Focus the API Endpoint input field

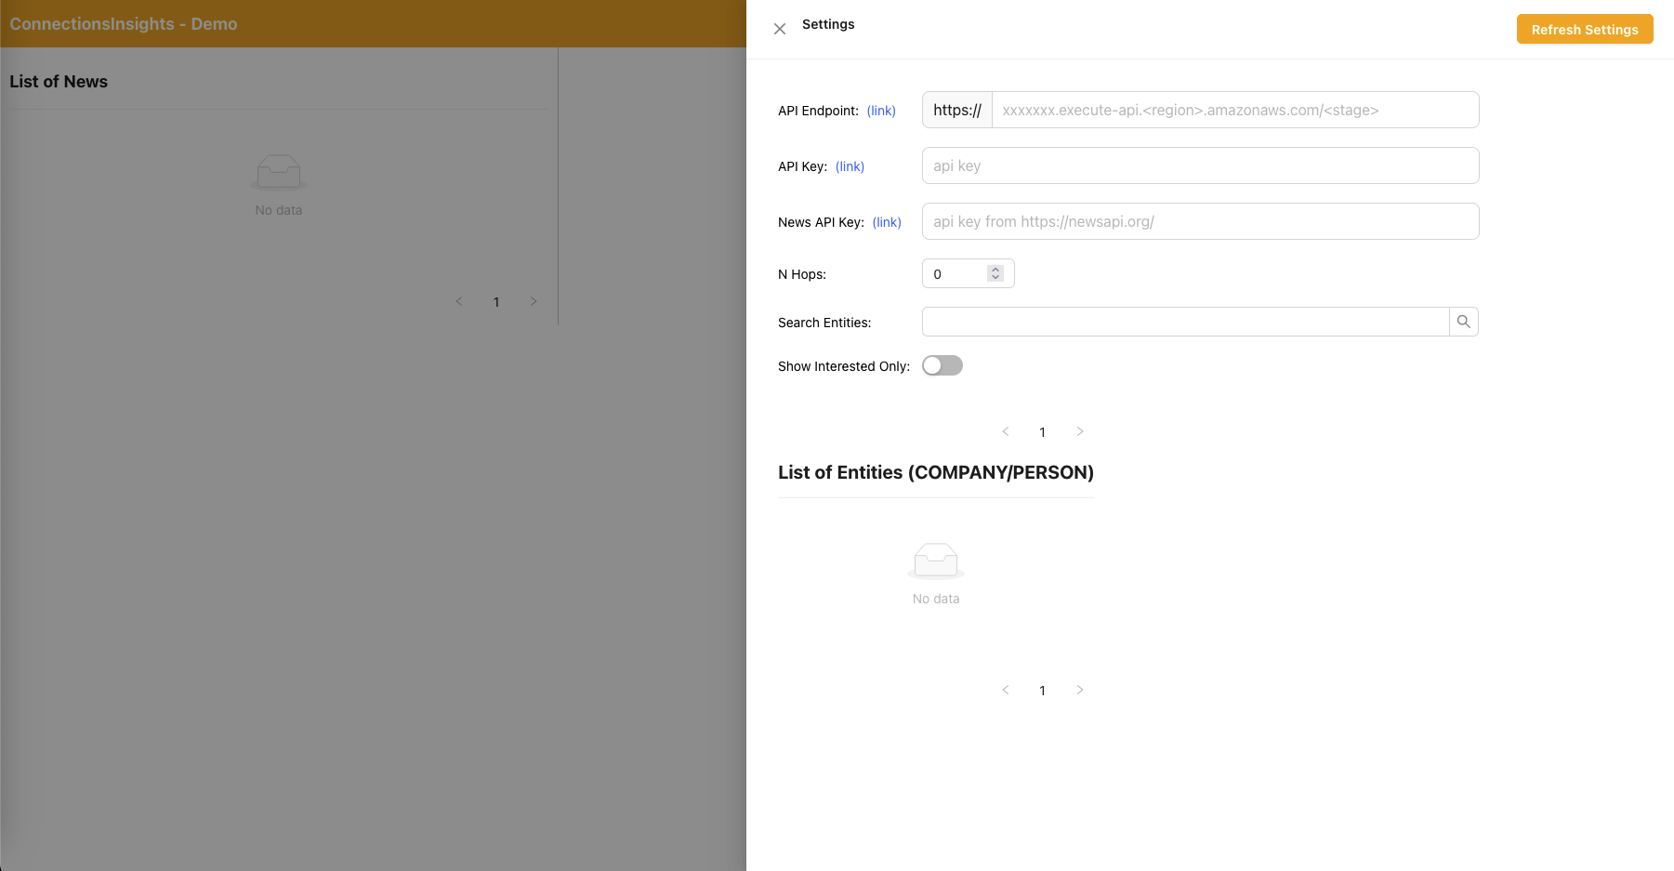tap(1235, 110)
